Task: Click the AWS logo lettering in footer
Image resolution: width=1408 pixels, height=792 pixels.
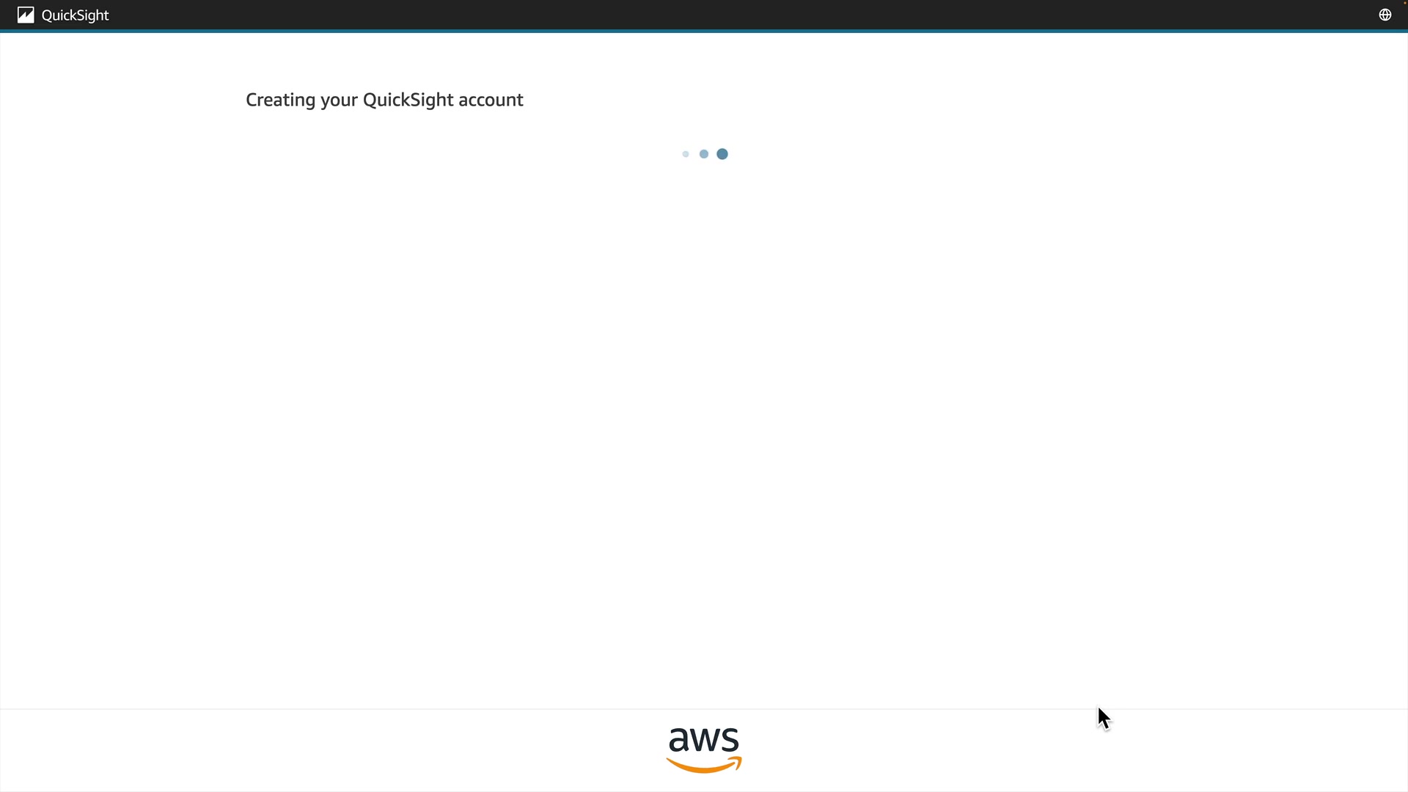Action: (x=704, y=740)
